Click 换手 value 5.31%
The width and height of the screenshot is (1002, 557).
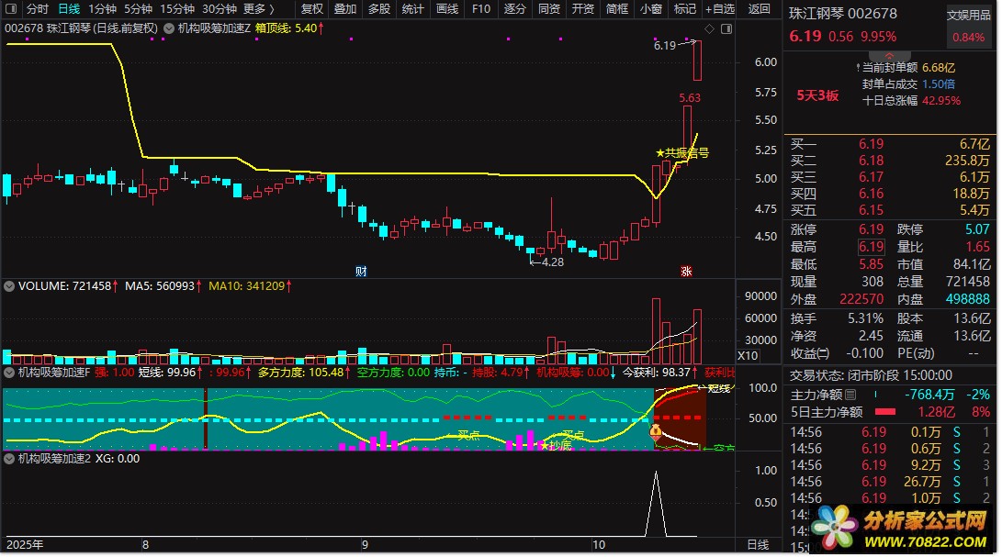tap(865, 318)
